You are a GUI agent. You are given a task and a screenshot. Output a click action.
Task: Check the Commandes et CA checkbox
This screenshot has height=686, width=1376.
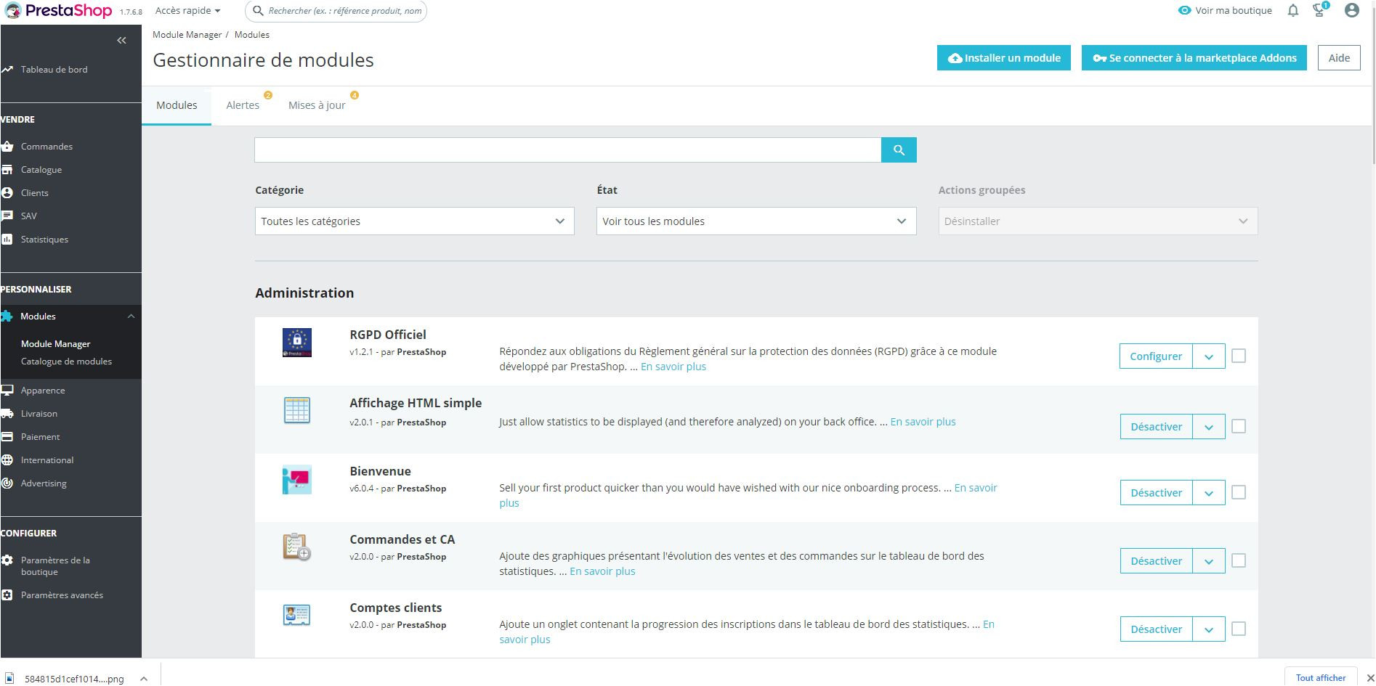(1239, 560)
